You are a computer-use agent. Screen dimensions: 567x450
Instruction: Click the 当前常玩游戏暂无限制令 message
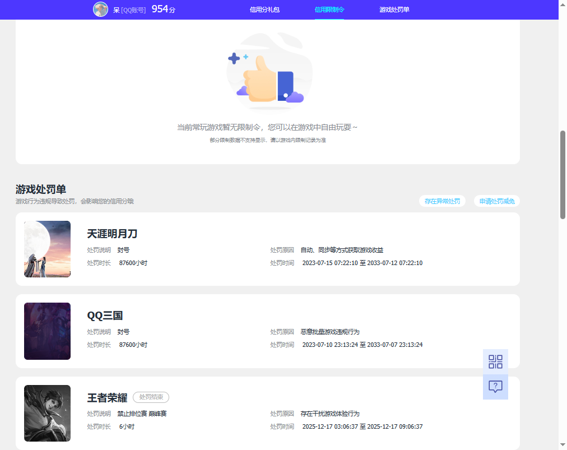267,127
